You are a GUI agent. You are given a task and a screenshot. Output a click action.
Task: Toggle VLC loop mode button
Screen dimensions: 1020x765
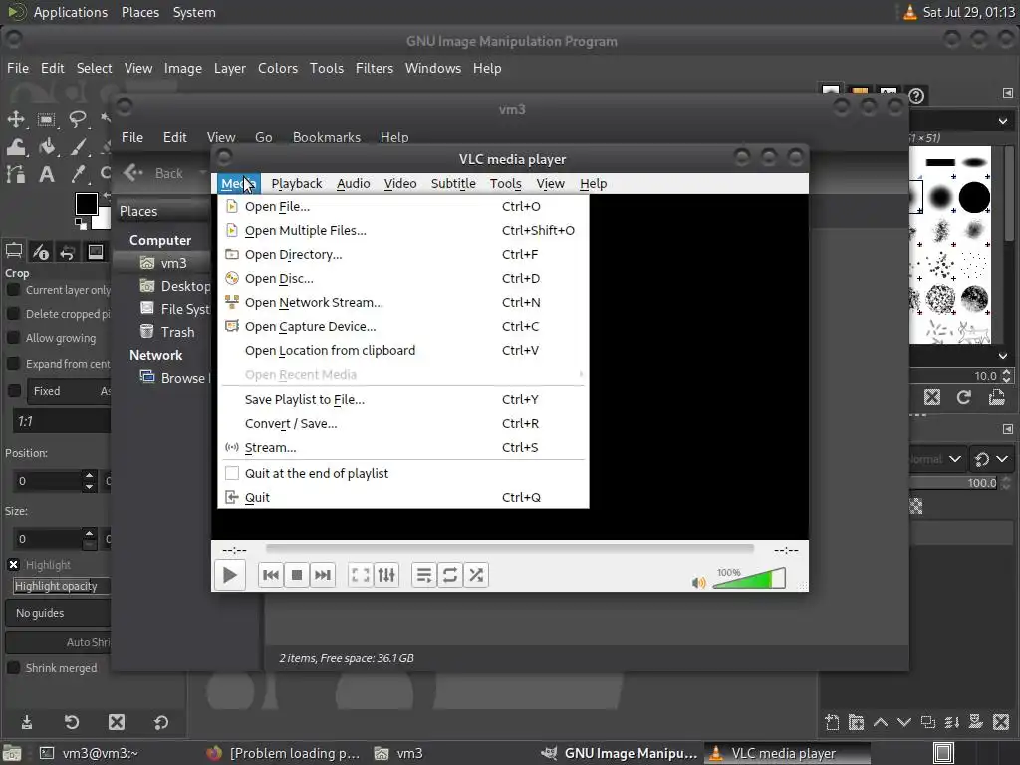pyautogui.click(x=450, y=575)
